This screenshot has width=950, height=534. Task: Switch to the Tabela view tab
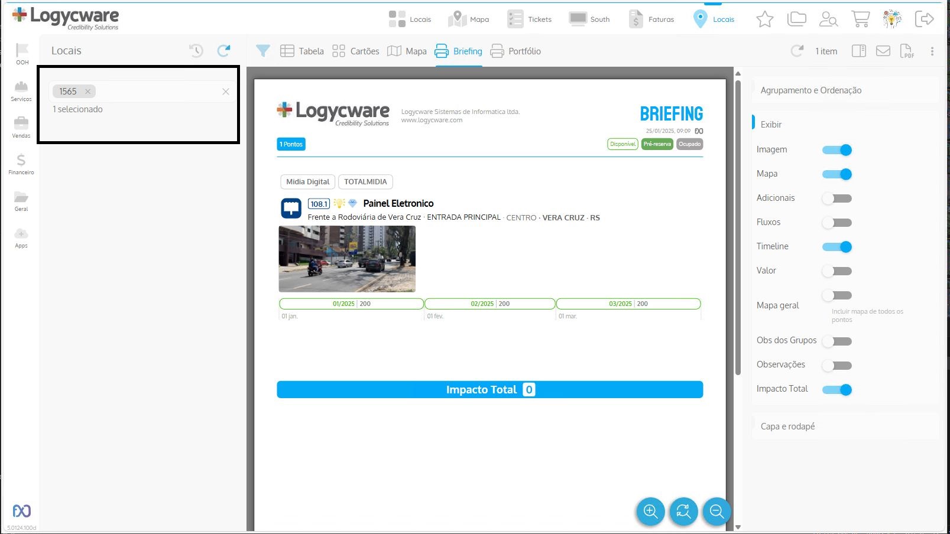[x=302, y=51]
